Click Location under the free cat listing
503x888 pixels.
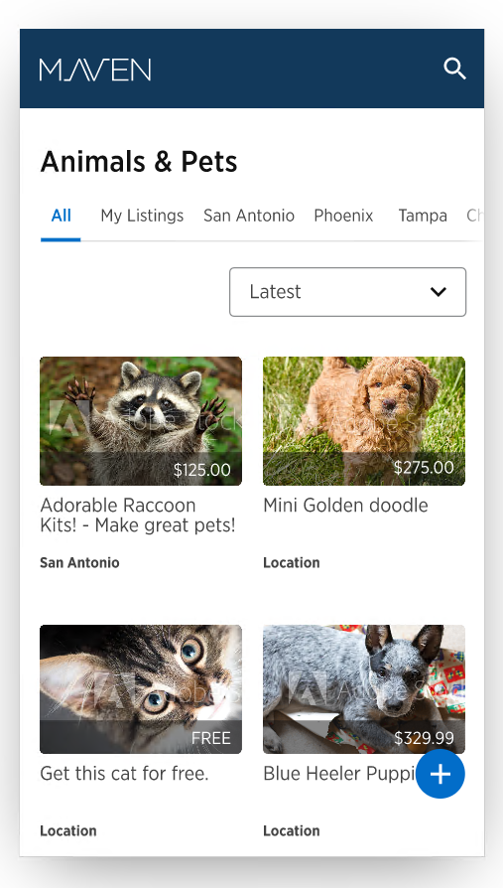click(x=67, y=830)
